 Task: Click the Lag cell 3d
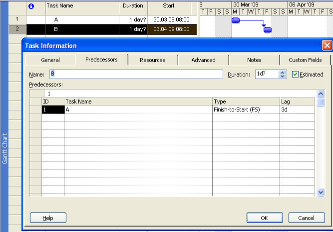(297, 109)
